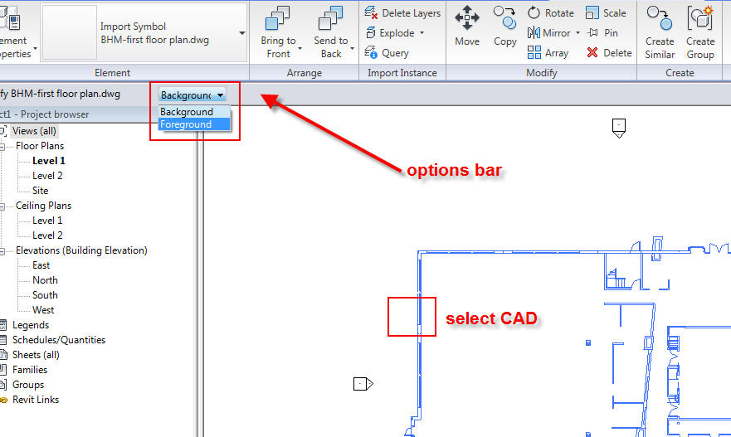Select the Revit Links node label
This screenshot has width=731, height=437.
point(36,400)
